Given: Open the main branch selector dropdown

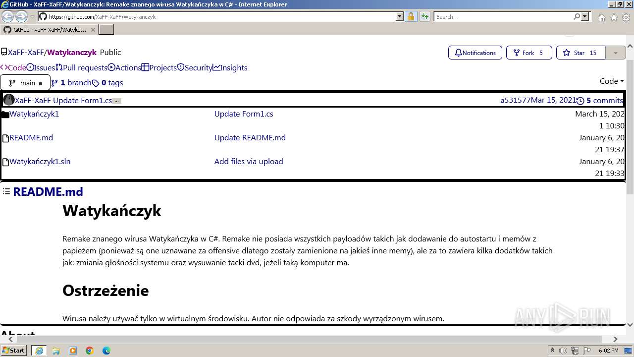Looking at the screenshot, I should (x=25, y=83).
